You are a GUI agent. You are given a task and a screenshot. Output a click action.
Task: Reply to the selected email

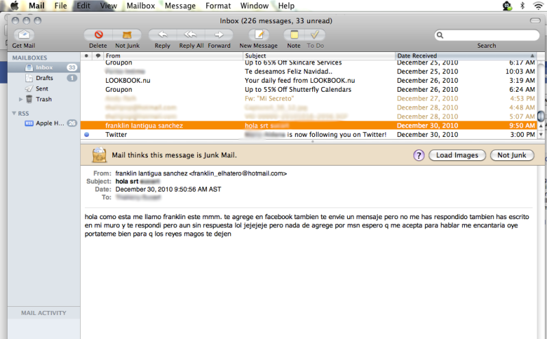click(162, 35)
